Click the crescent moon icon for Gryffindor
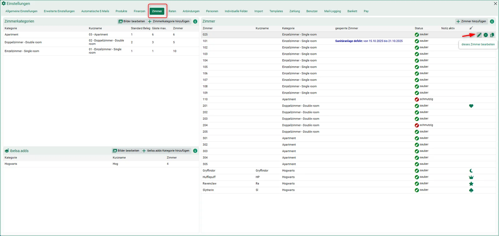Screen dimensions: 499x236 point(471,171)
